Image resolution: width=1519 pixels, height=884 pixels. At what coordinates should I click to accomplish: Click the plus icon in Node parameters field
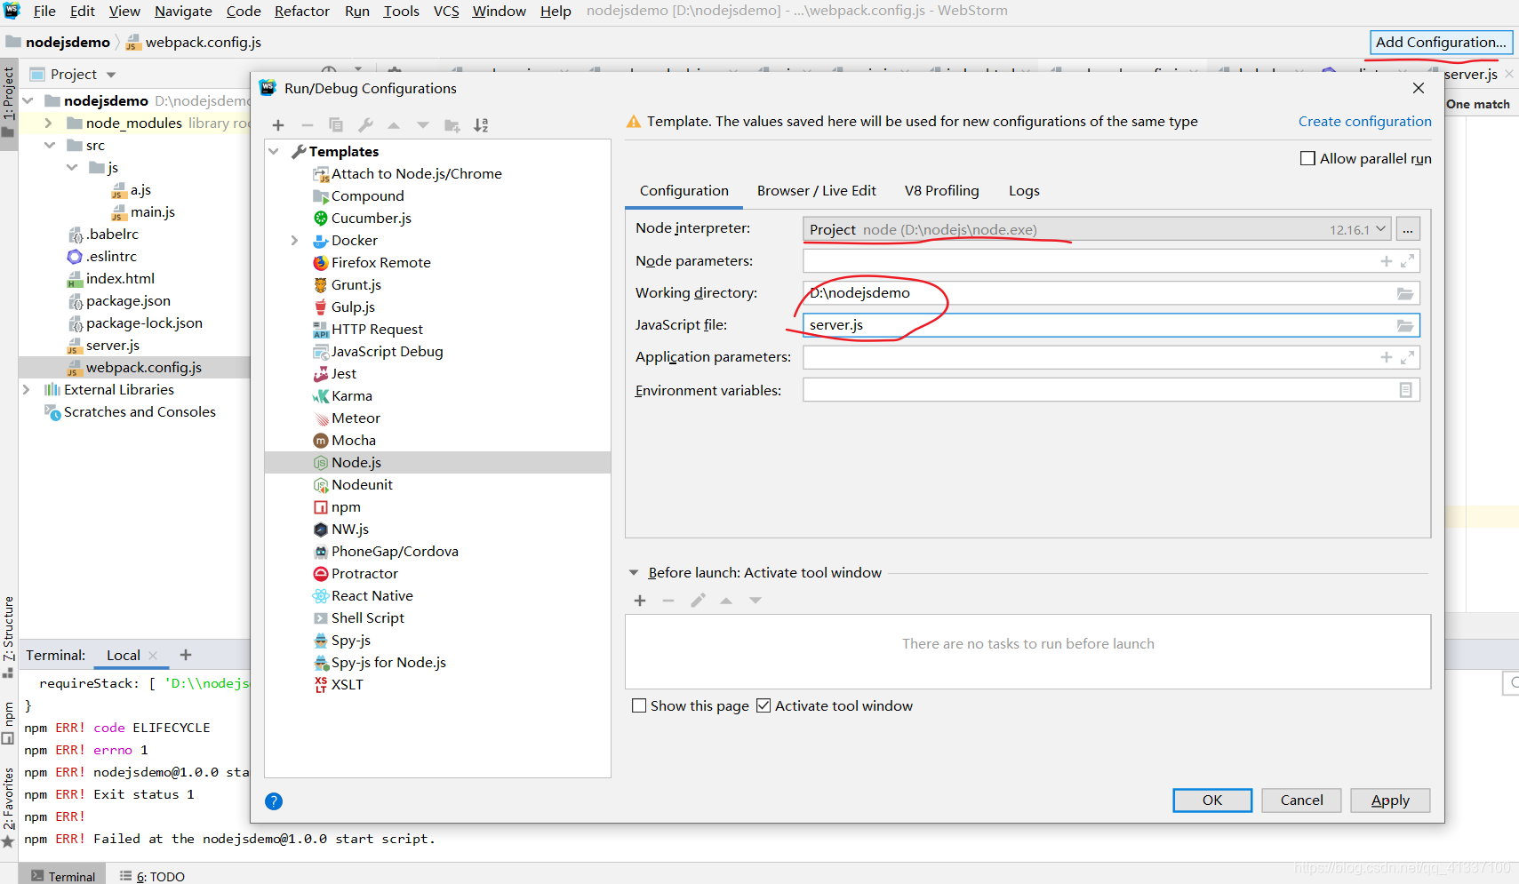click(1387, 261)
